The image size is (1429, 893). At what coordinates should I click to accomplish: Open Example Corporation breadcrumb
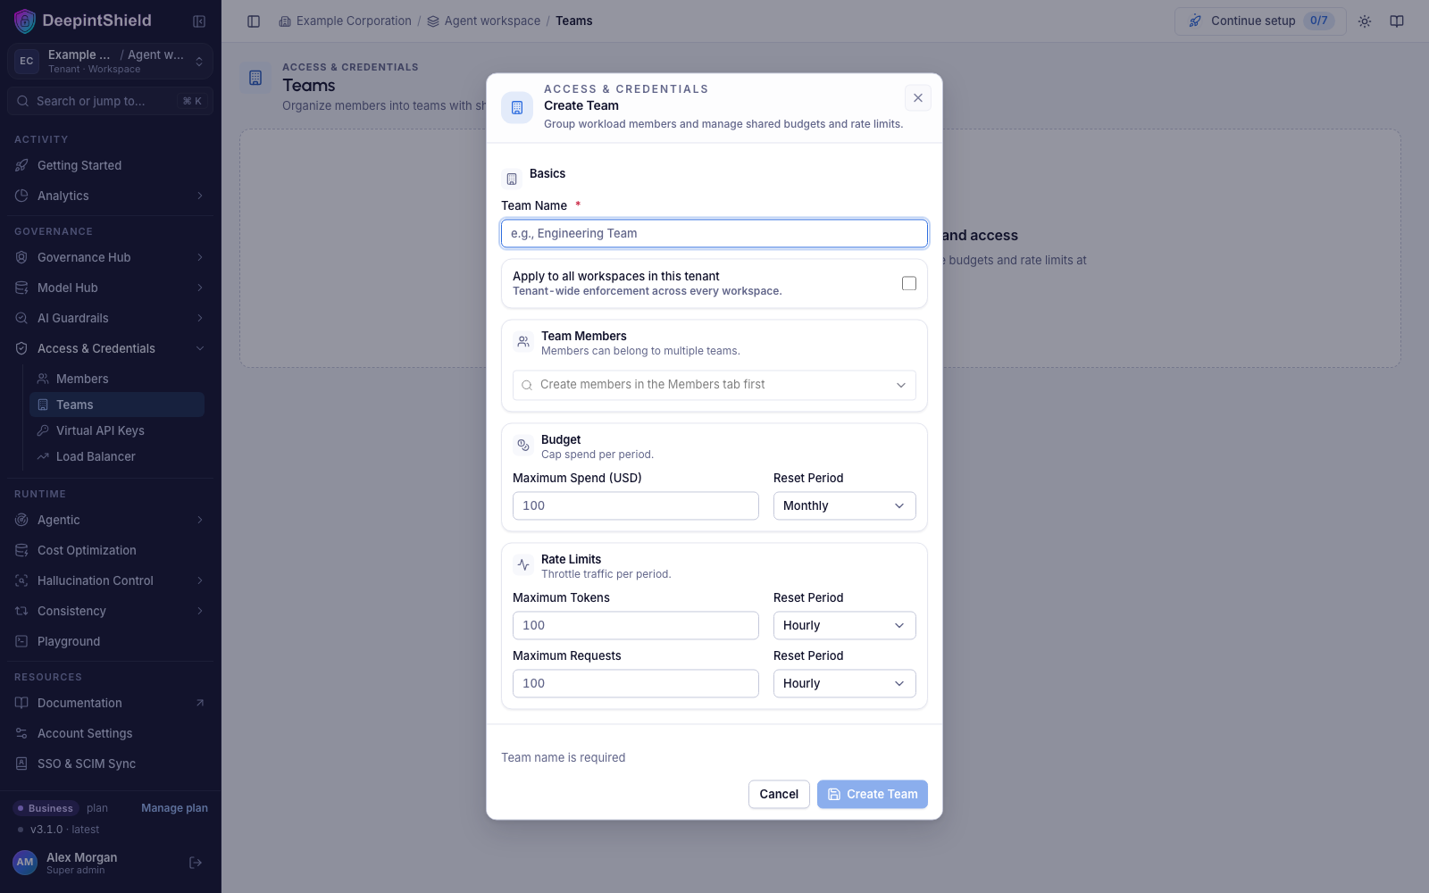pos(345,21)
